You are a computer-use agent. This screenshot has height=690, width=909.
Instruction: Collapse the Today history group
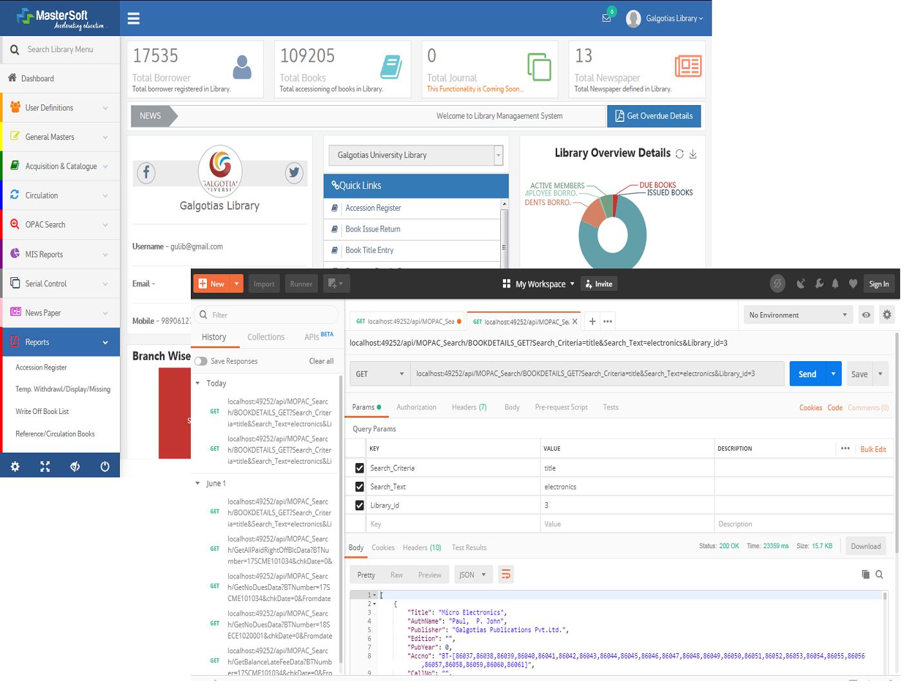198,383
